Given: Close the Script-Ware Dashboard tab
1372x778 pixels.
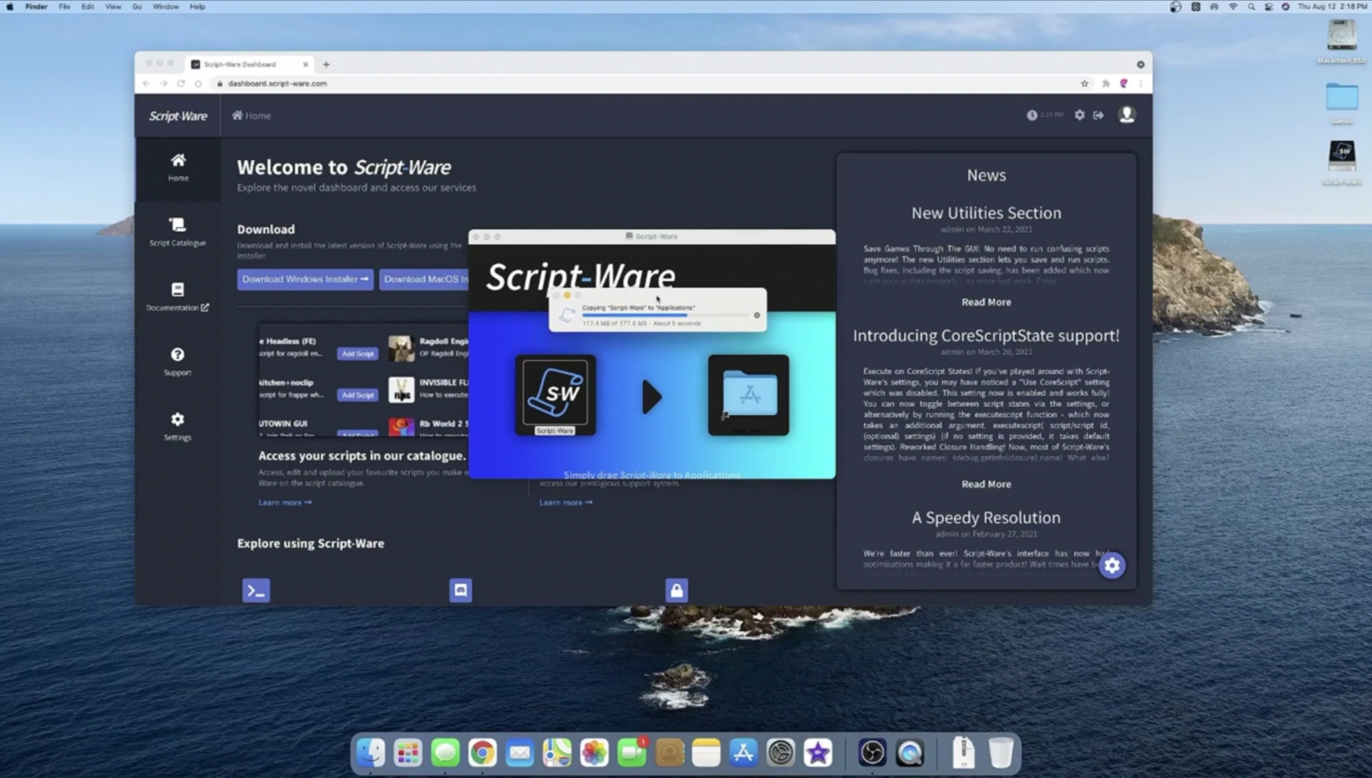Looking at the screenshot, I should (305, 64).
